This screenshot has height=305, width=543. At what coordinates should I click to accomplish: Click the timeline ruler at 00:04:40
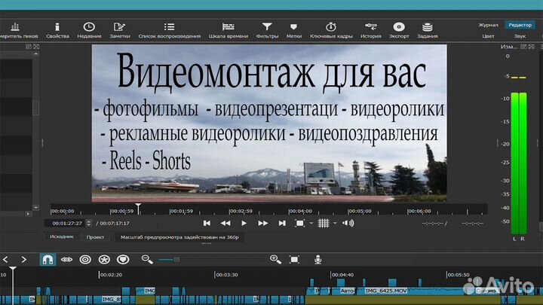342,275
